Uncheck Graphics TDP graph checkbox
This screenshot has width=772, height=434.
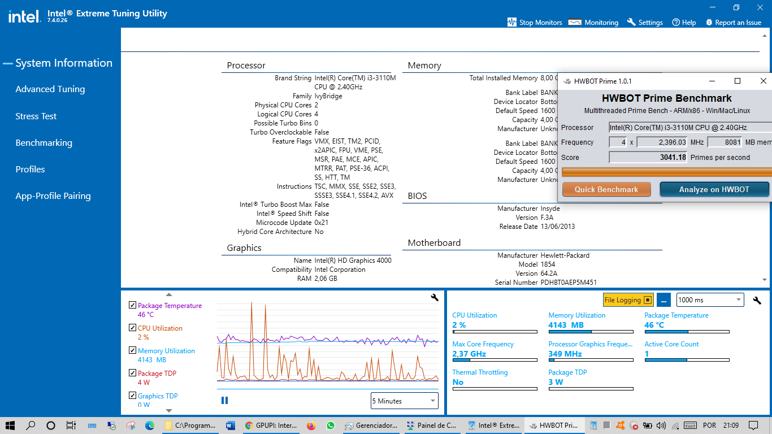133,396
